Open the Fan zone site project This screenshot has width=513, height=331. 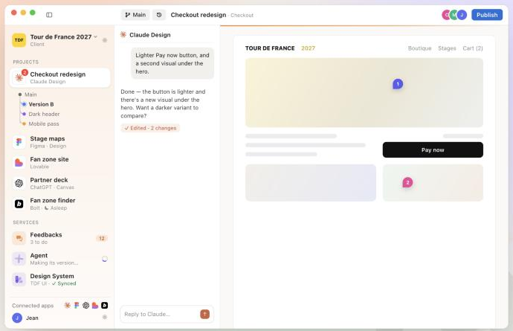[x=60, y=163]
